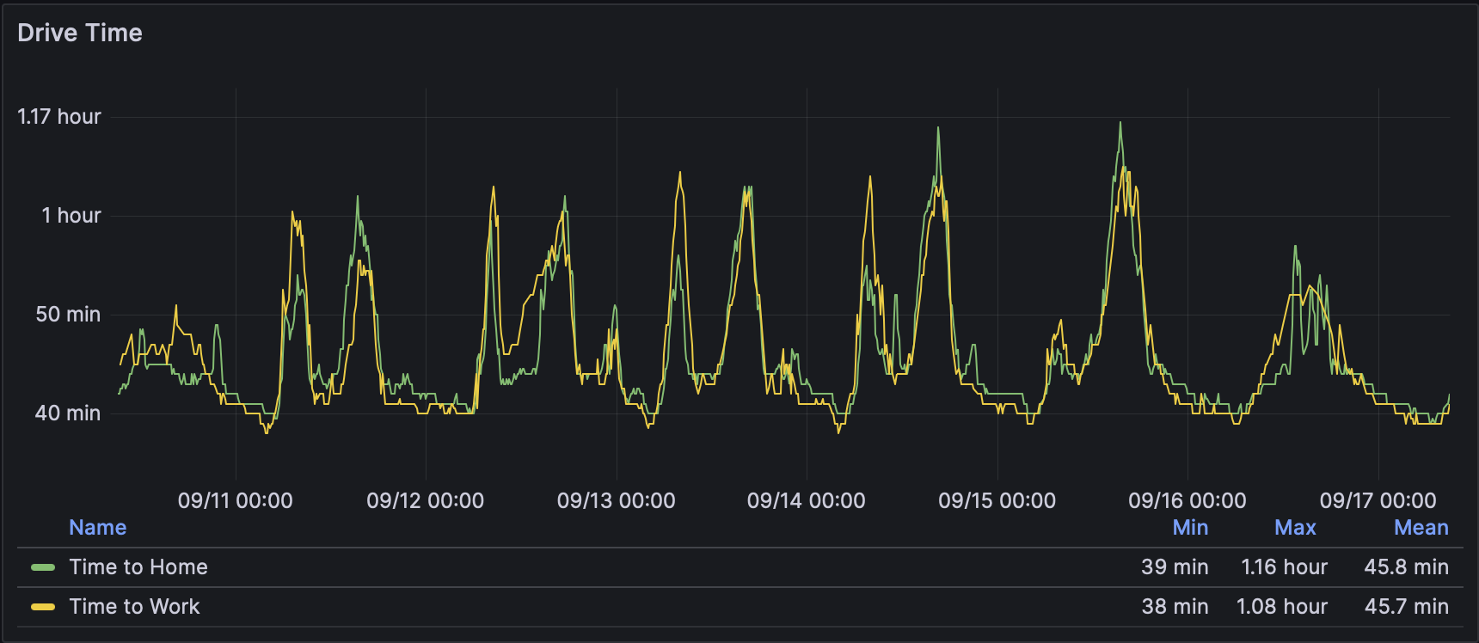
Task: Click the 09/15 00:00 x-axis label
Action: (997, 501)
